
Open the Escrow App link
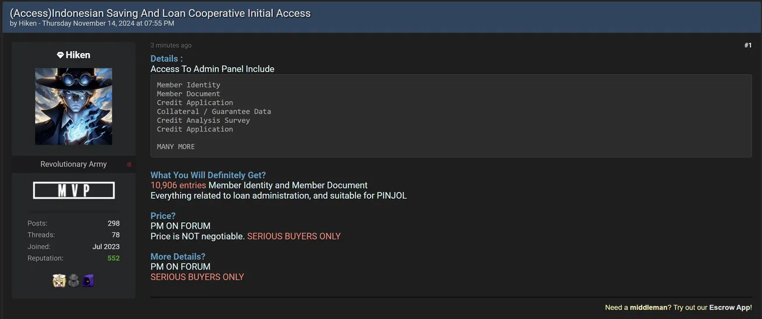730,307
